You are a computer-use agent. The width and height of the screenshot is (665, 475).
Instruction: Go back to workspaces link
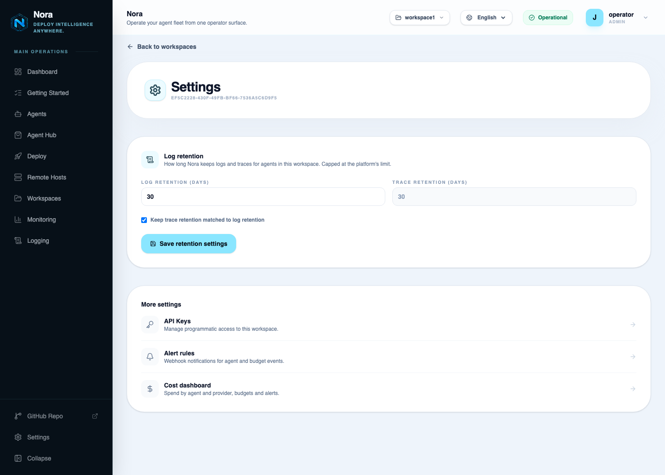(x=161, y=47)
